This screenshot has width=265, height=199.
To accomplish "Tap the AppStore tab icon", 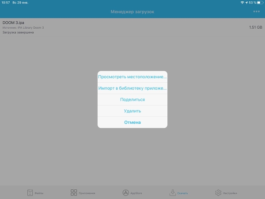I will click(x=126, y=193).
